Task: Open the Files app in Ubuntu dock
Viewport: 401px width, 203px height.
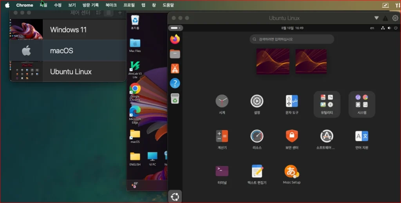Action: coord(175,54)
